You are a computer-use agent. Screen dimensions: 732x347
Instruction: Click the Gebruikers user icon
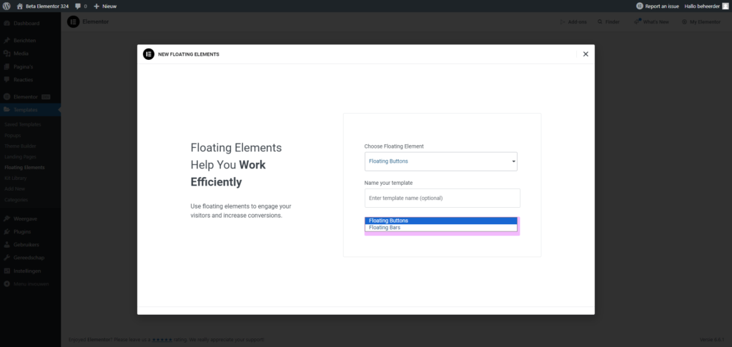[x=7, y=244]
